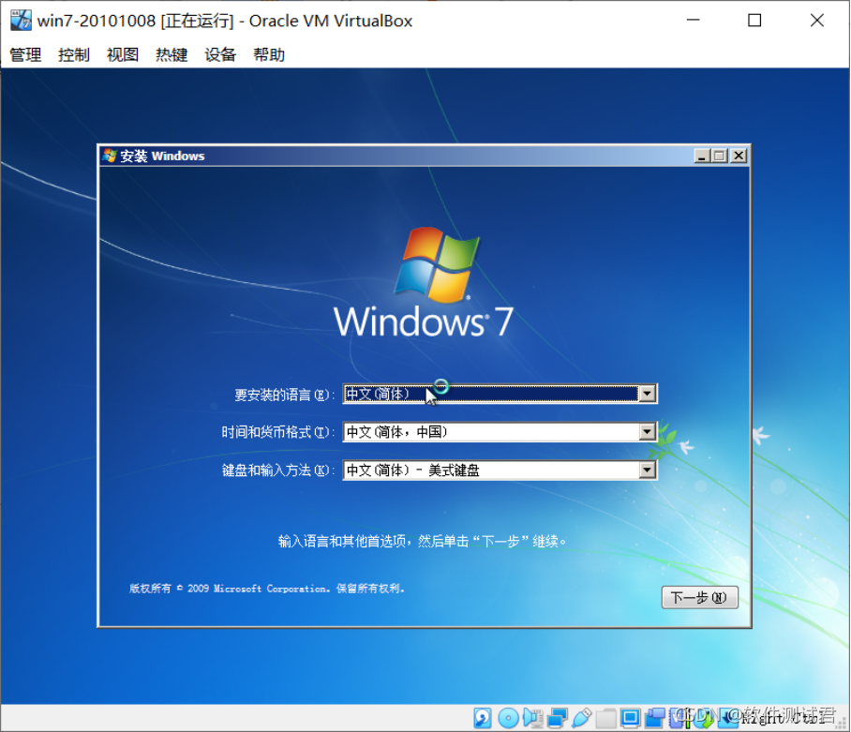This screenshot has width=851, height=732.
Task: Close the VirtualBox window
Action: [x=817, y=21]
